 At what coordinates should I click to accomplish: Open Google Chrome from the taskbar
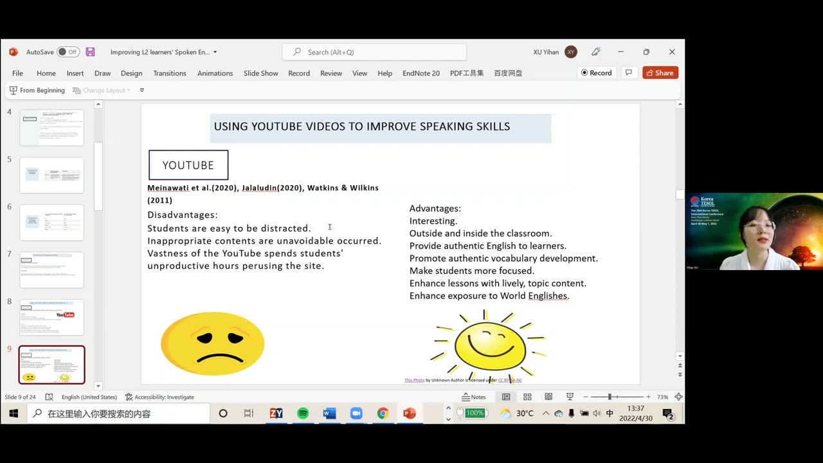pyautogui.click(x=383, y=413)
